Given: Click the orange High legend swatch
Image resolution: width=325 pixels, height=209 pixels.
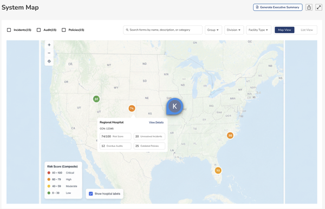Looking at the screenshot, I should (49, 179).
